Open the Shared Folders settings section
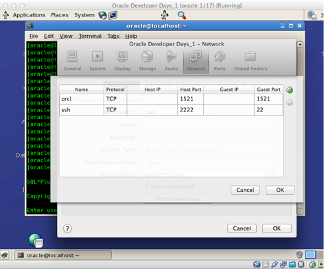Image resolution: width=324 pixels, height=269 pixels. coord(251,61)
